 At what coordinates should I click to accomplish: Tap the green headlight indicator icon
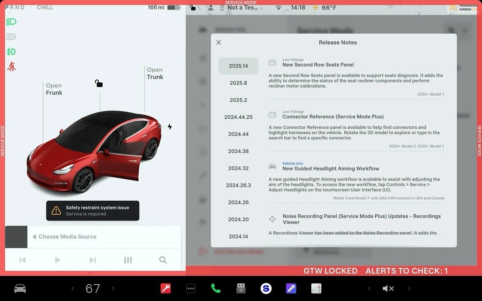pyautogui.click(x=11, y=22)
